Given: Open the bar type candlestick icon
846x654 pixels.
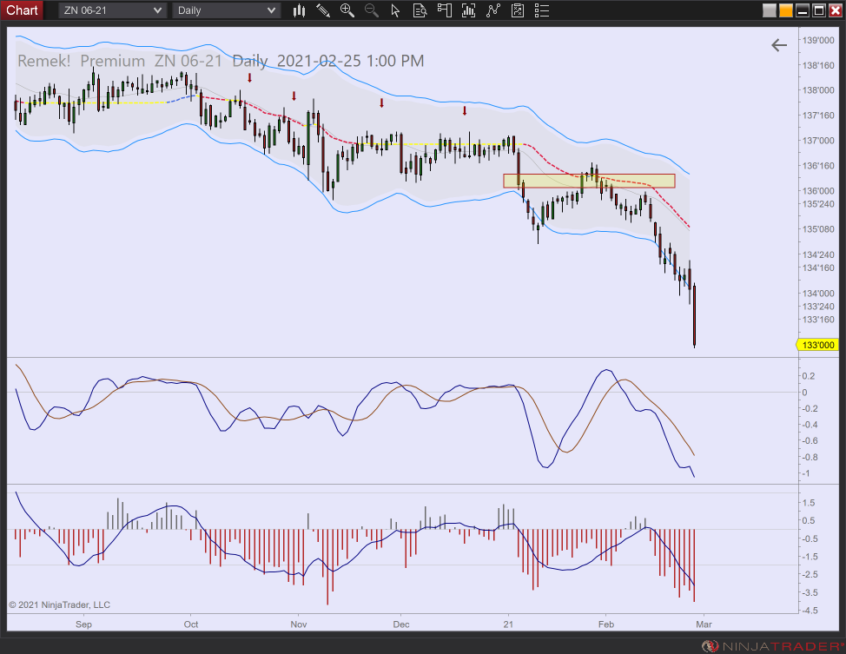Looking at the screenshot, I should point(299,10).
